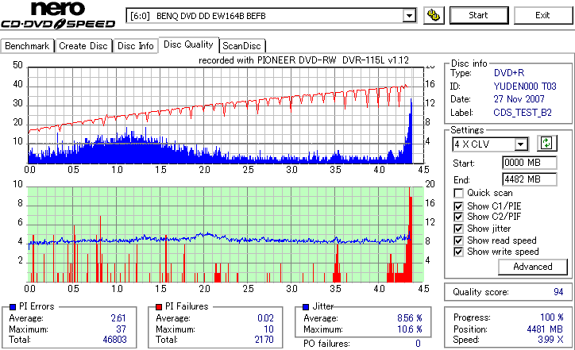Click the Progress value 100 %
The image size is (575, 350).
551,317
